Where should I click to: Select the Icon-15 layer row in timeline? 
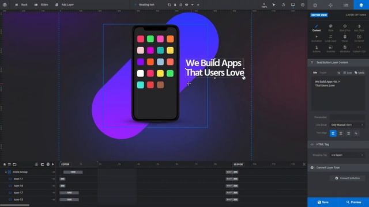point(28,200)
